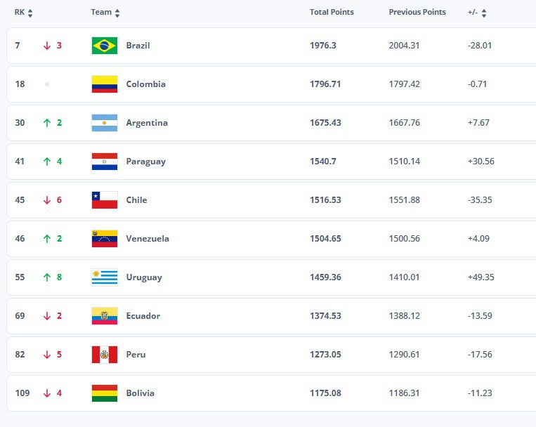Viewport: 536px width, 427px height.
Task: Sort table by Team column arrows
Action: (x=117, y=13)
